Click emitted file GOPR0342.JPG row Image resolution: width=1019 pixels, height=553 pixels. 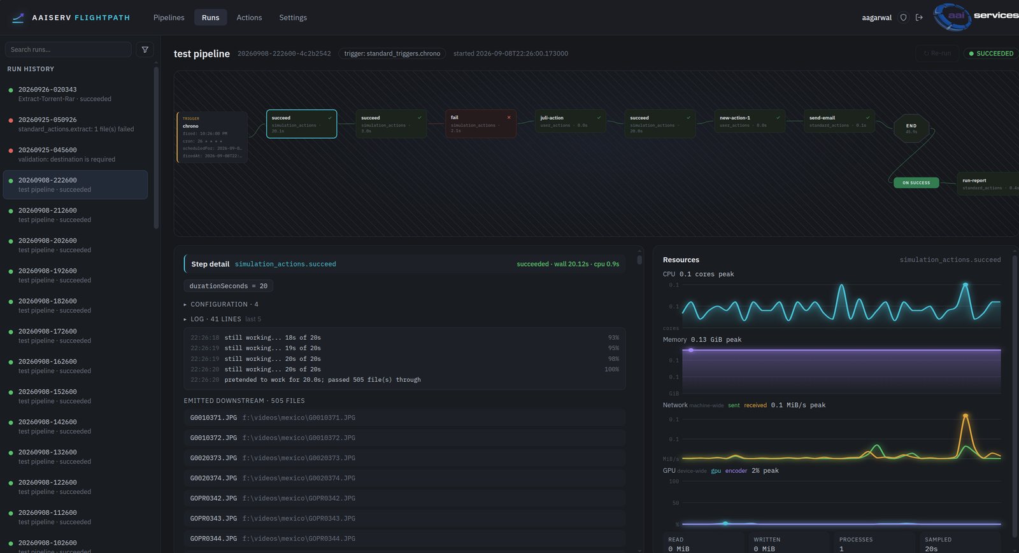pos(404,498)
